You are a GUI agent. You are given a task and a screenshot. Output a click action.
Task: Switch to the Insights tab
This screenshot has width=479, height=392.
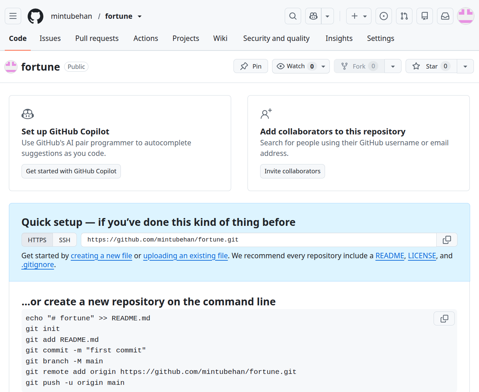coord(339,38)
